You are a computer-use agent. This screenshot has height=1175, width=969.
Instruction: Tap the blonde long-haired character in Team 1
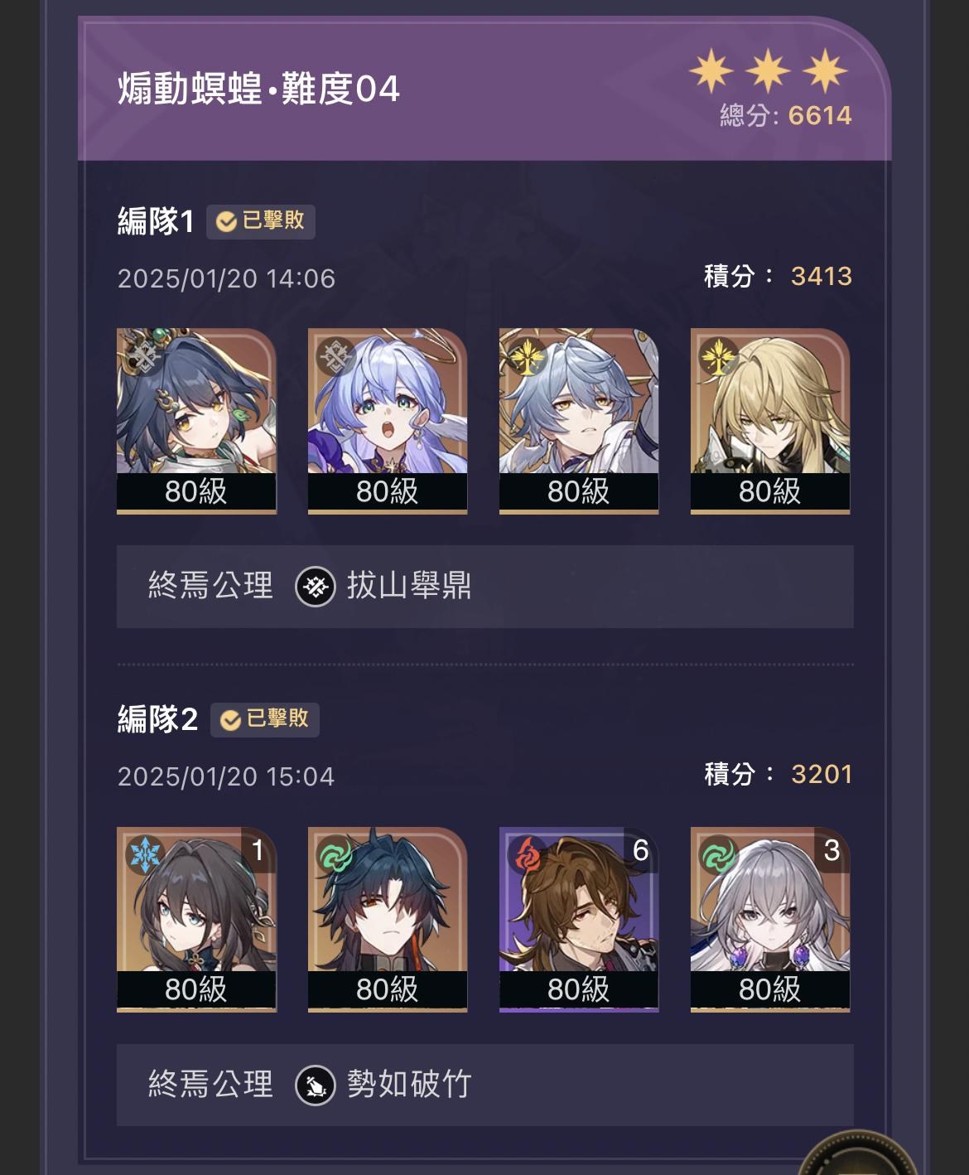coord(770,421)
